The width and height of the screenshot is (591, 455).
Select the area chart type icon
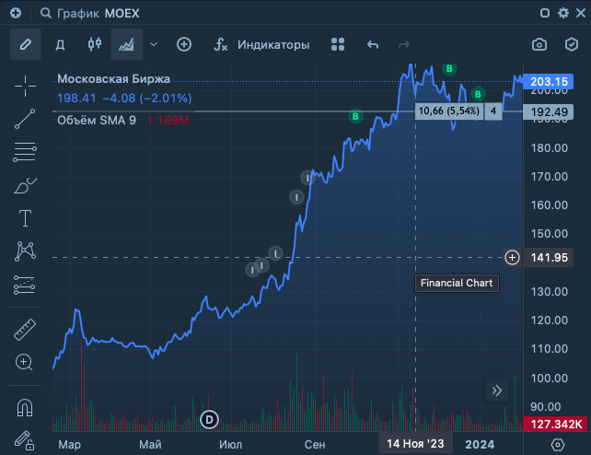pyautogui.click(x=126, y=44)
